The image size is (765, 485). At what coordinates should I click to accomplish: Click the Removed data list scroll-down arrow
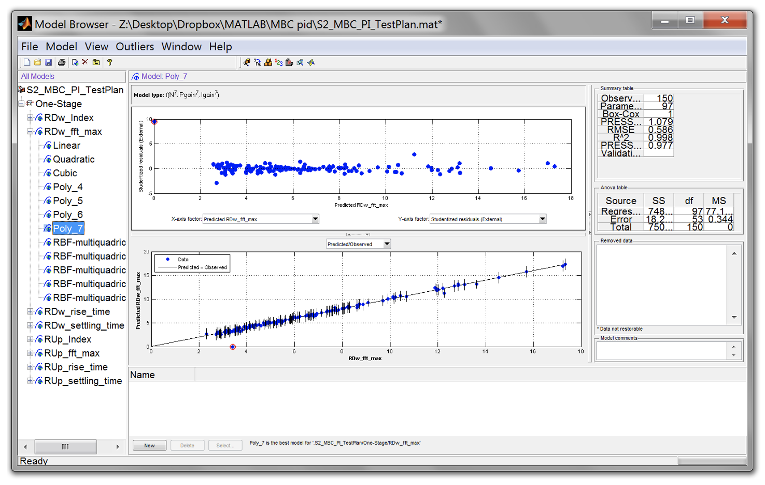click(x=734, y=317)
